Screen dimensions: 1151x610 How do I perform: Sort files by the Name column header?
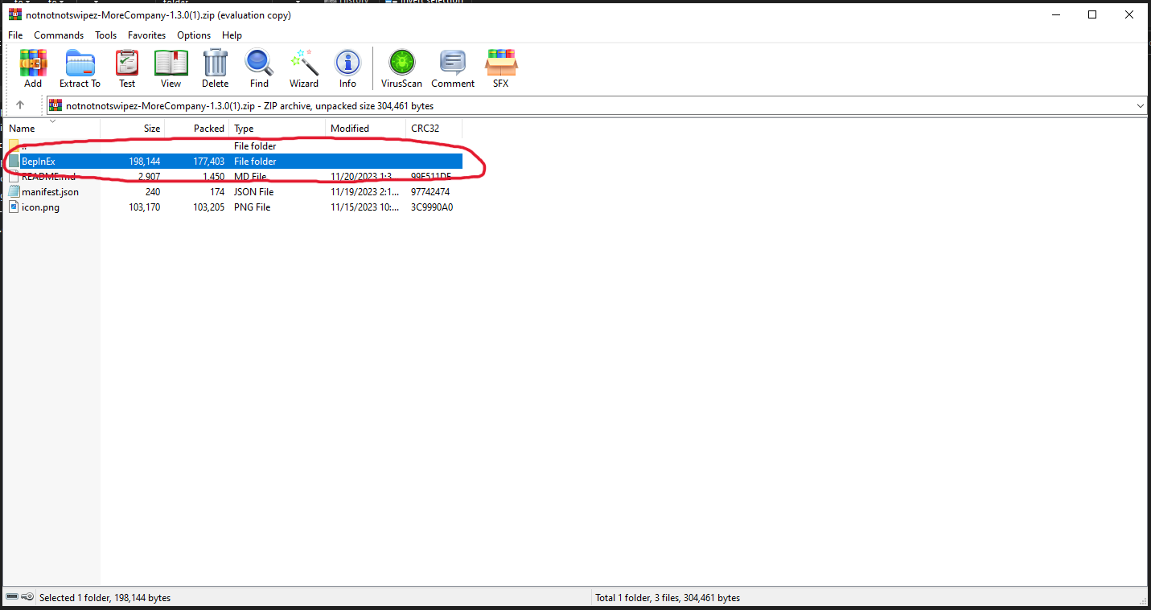[x=52, y=129]
